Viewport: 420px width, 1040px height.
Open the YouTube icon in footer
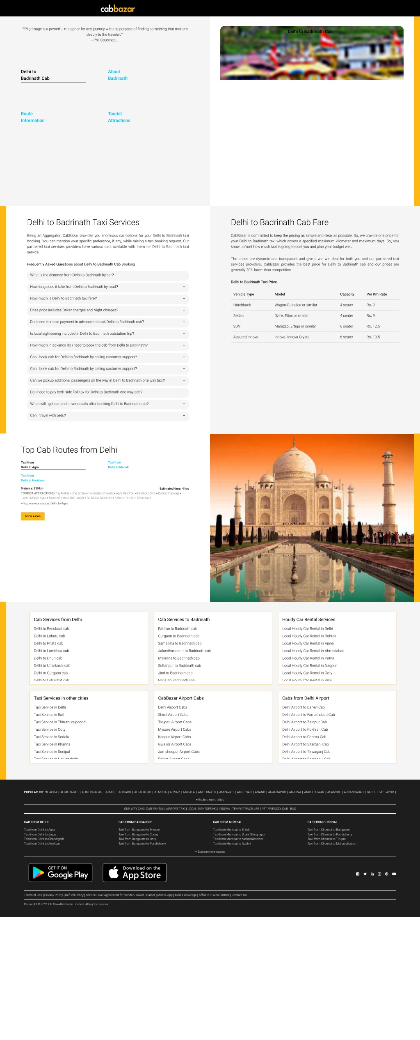(x=394, y=874)
